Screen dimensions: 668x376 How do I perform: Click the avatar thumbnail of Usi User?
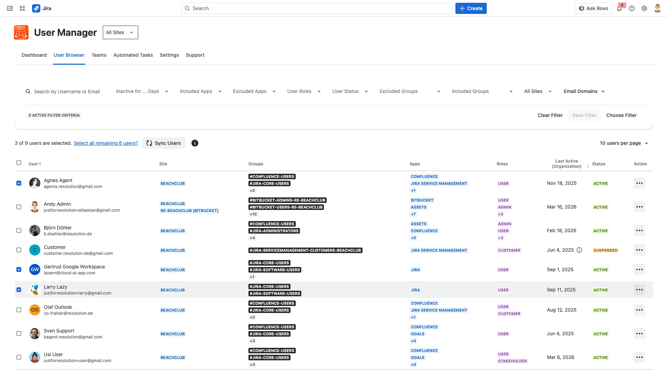35,357
